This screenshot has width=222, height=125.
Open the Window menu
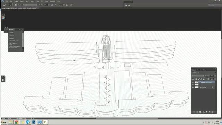52,1
